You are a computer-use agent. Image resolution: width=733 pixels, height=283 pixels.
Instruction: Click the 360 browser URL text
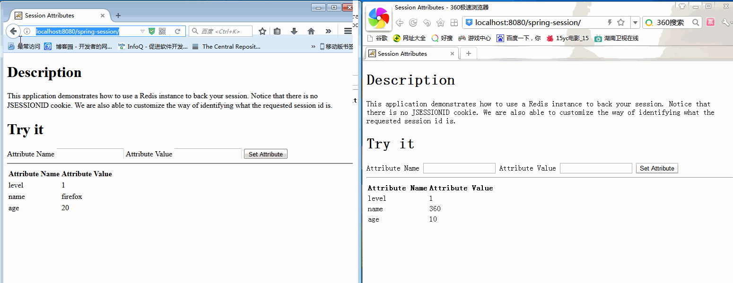pos(528,22)
